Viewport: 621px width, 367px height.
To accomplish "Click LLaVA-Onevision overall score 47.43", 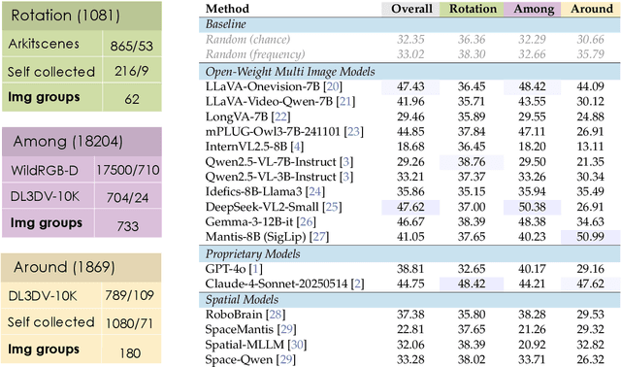I will (x=410, y=86).
